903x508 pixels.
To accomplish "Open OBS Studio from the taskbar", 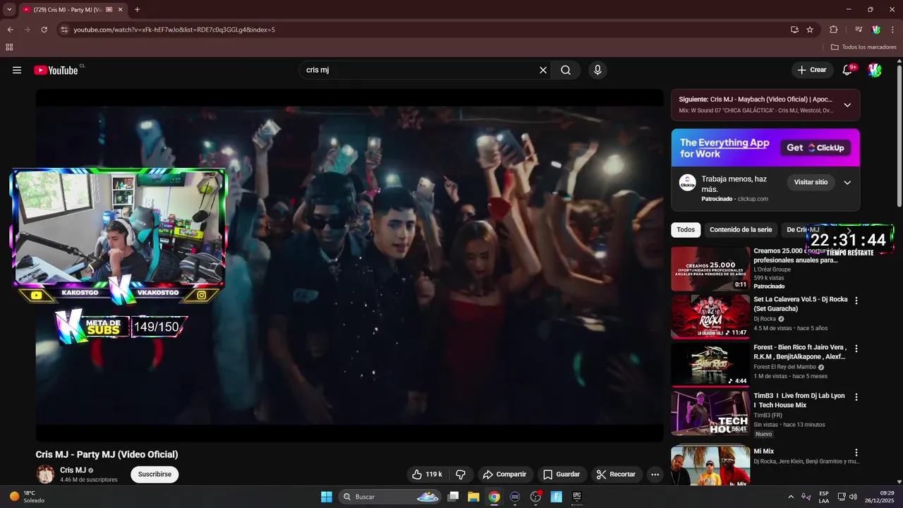I will [535, 497].
